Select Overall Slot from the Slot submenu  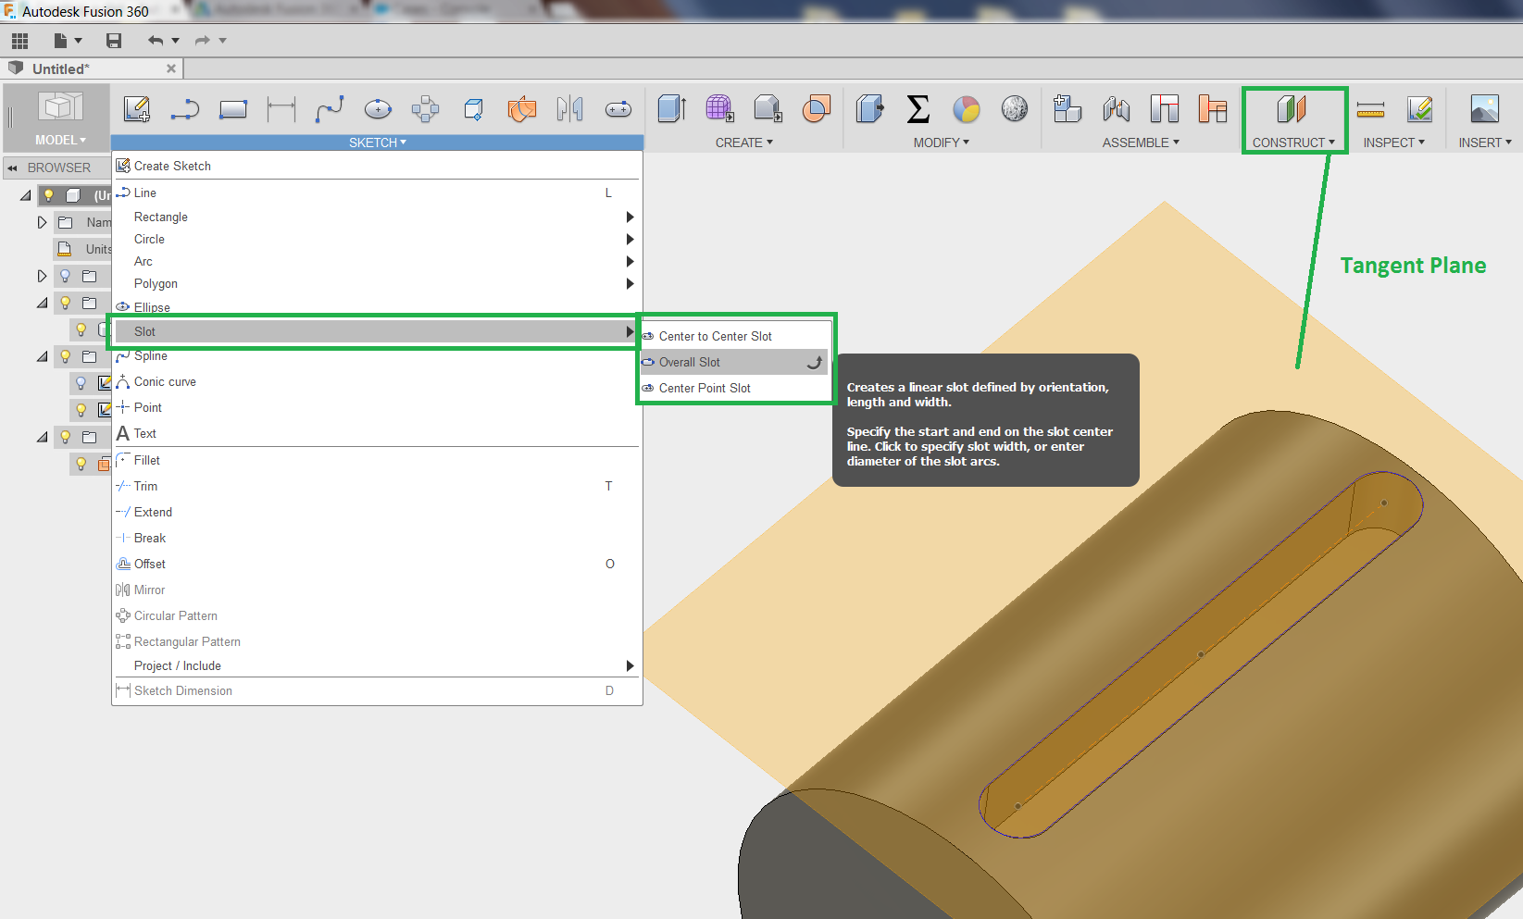pyautogui.click(x=689, y=362)
